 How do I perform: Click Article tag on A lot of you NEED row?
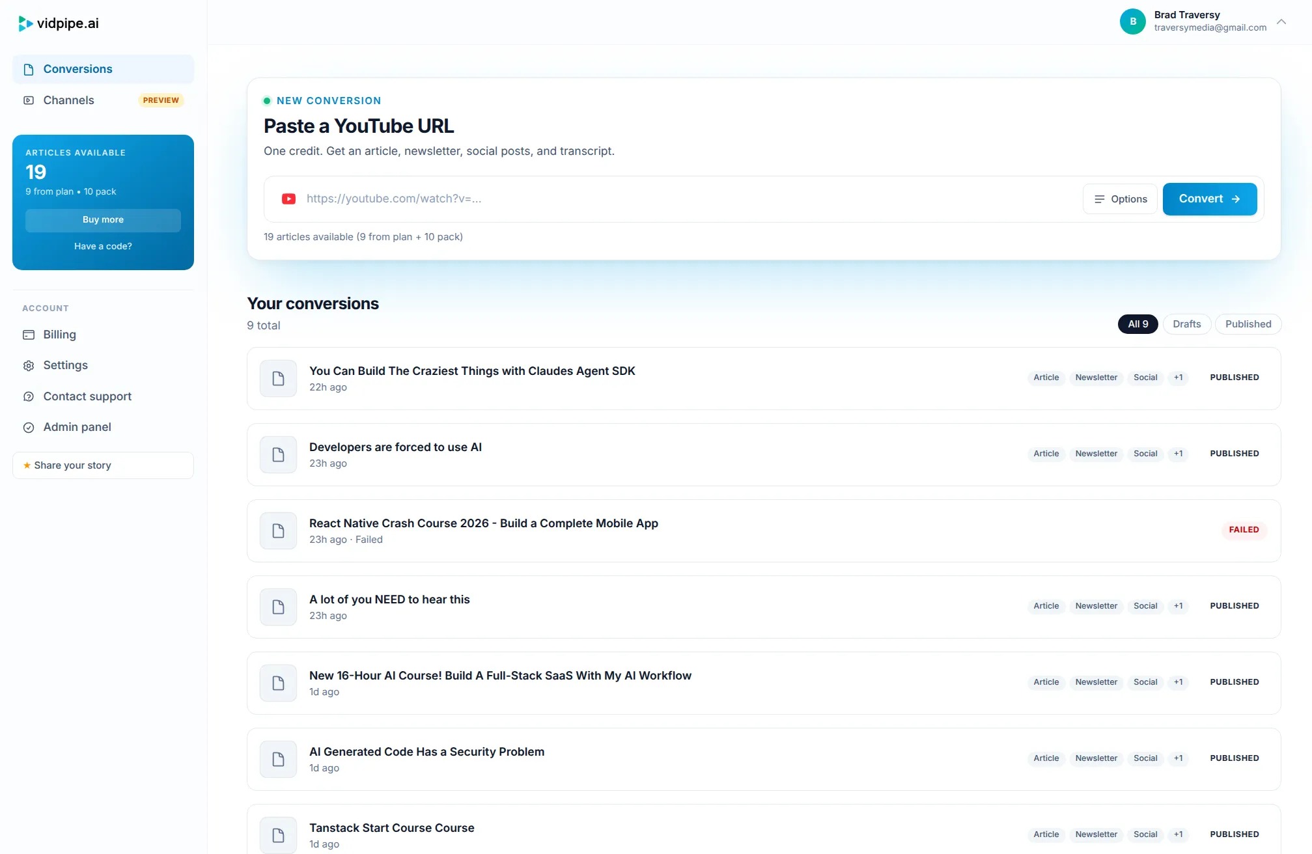tap(1046, 606)
